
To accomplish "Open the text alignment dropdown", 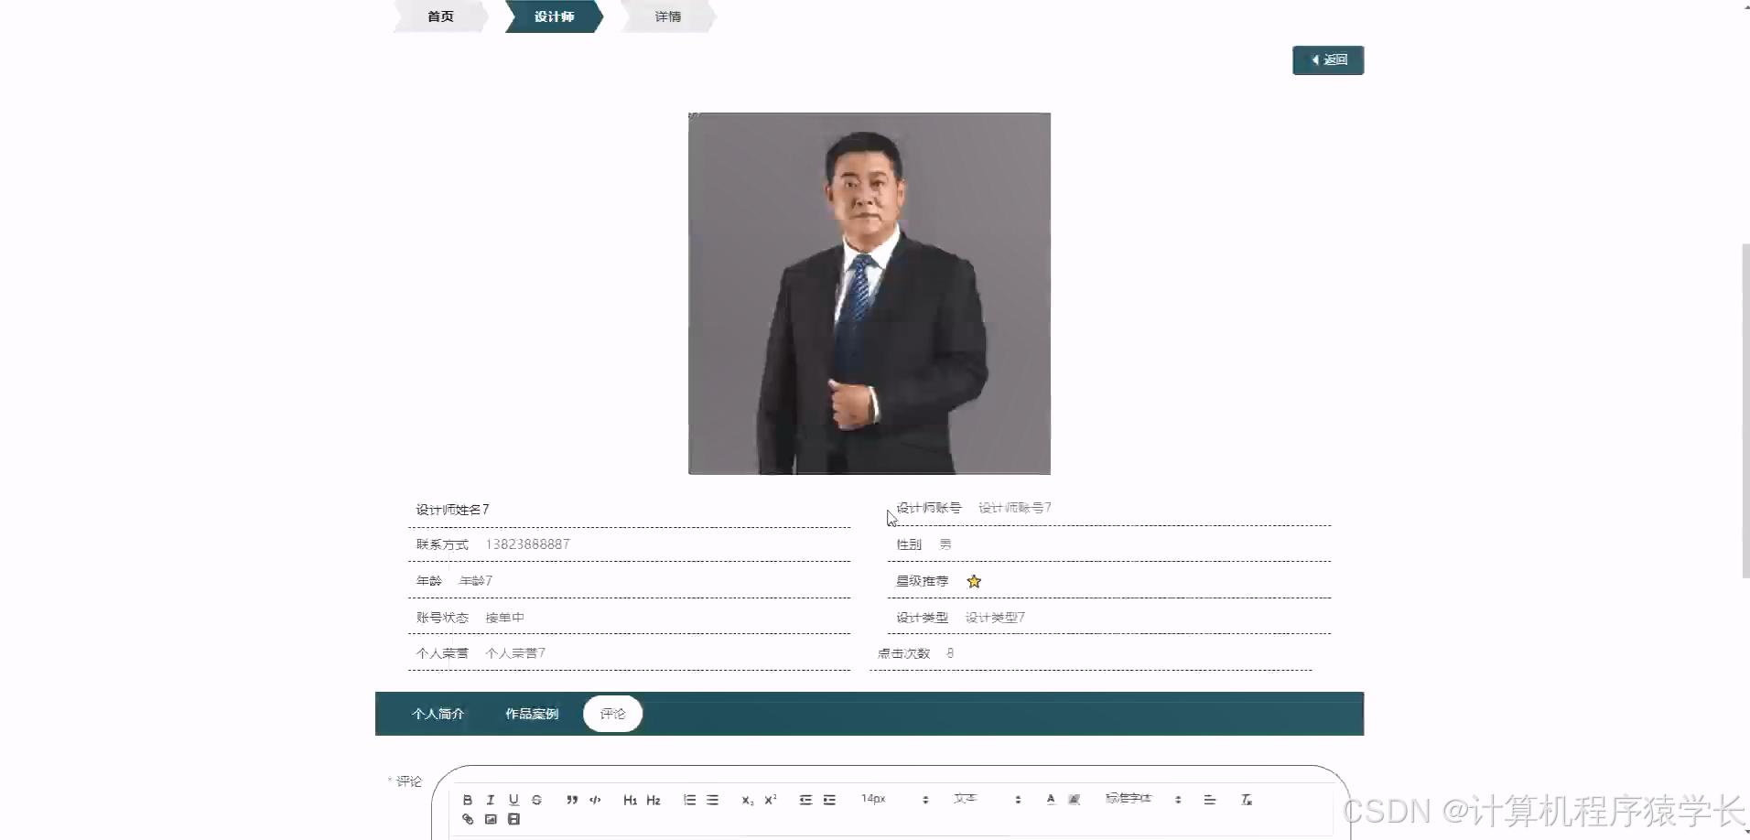I will [1210, 799].
